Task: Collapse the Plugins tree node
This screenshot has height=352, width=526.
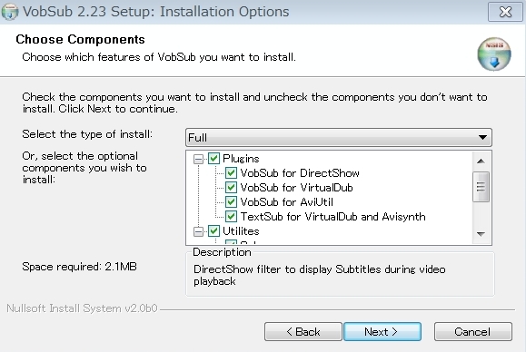Action: coord(198,159)
